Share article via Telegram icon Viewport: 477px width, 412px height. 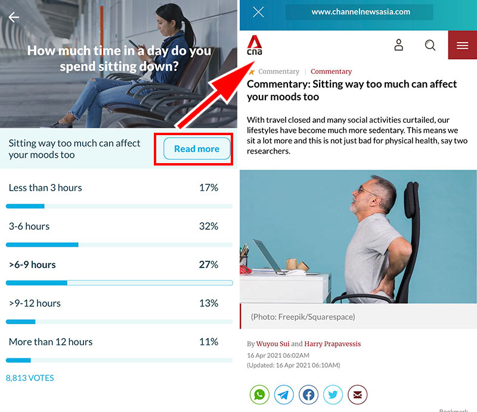pyautogui.click(x=284, y=395)
